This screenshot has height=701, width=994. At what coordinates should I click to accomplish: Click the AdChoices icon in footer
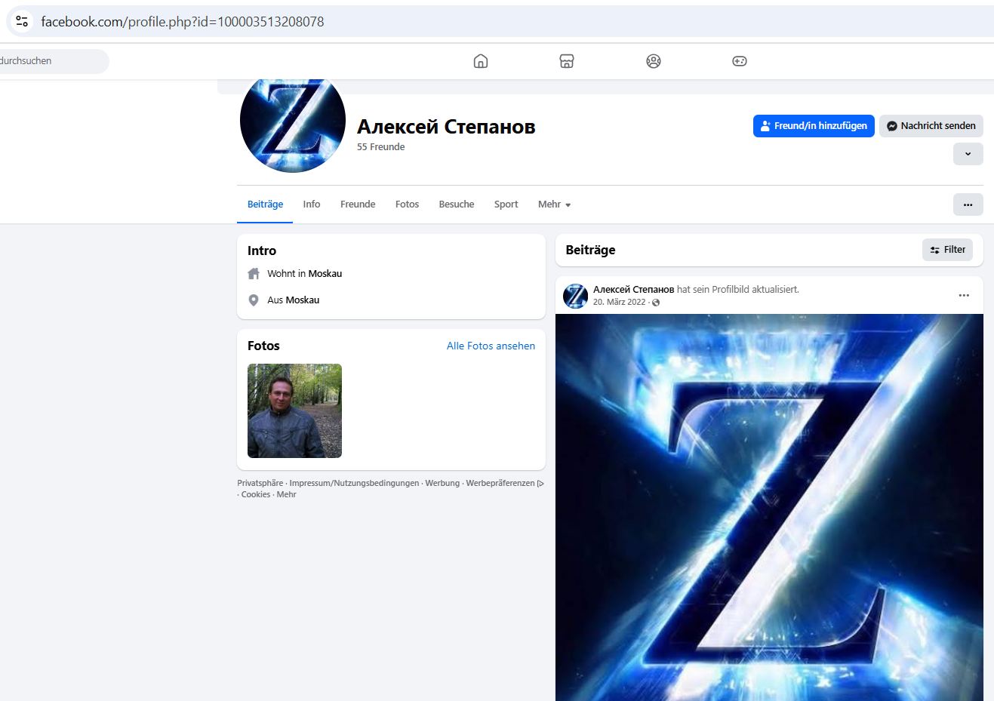540,484
